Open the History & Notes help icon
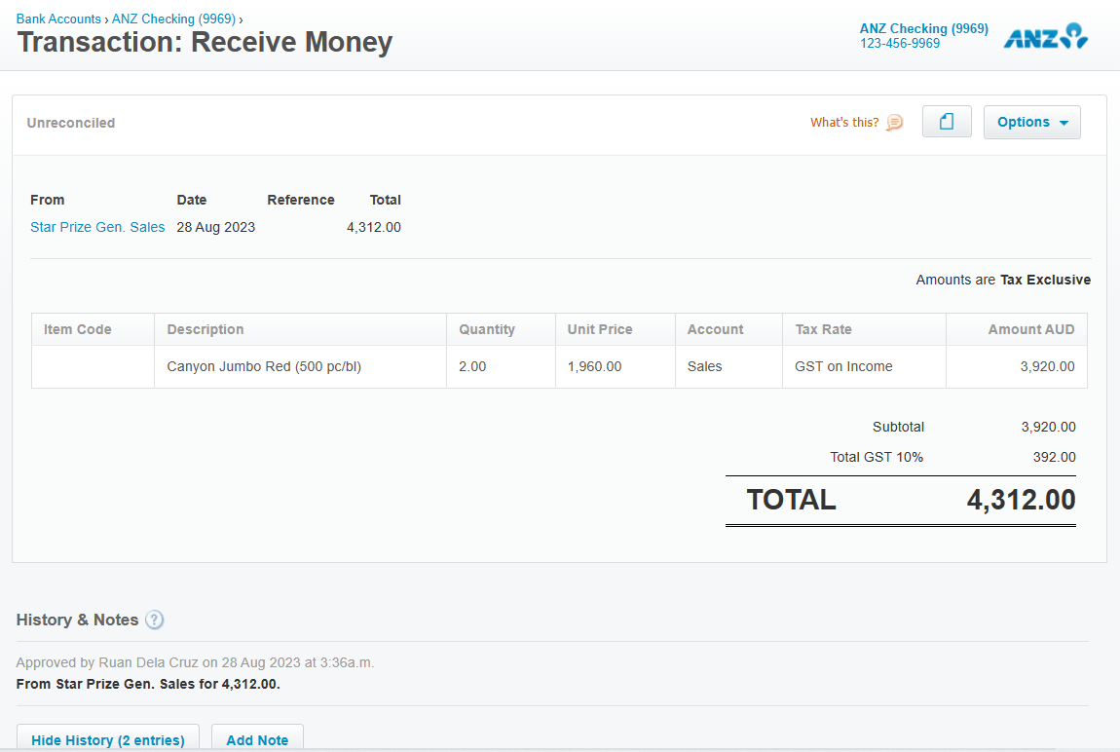The image size is (1120, 752). coord(154,620)
